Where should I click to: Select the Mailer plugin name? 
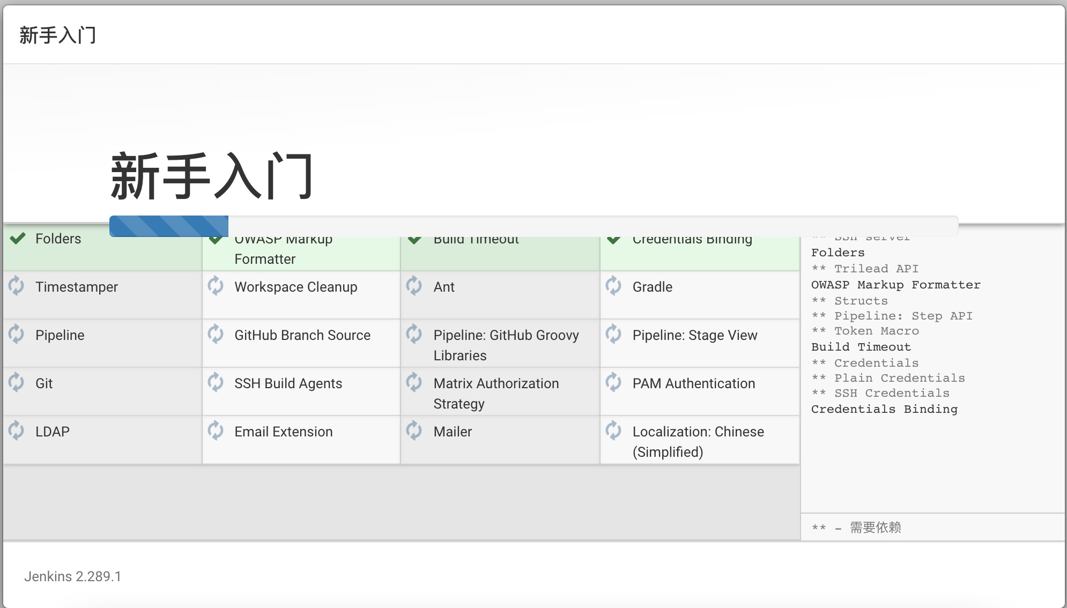(x=453, y=432)
